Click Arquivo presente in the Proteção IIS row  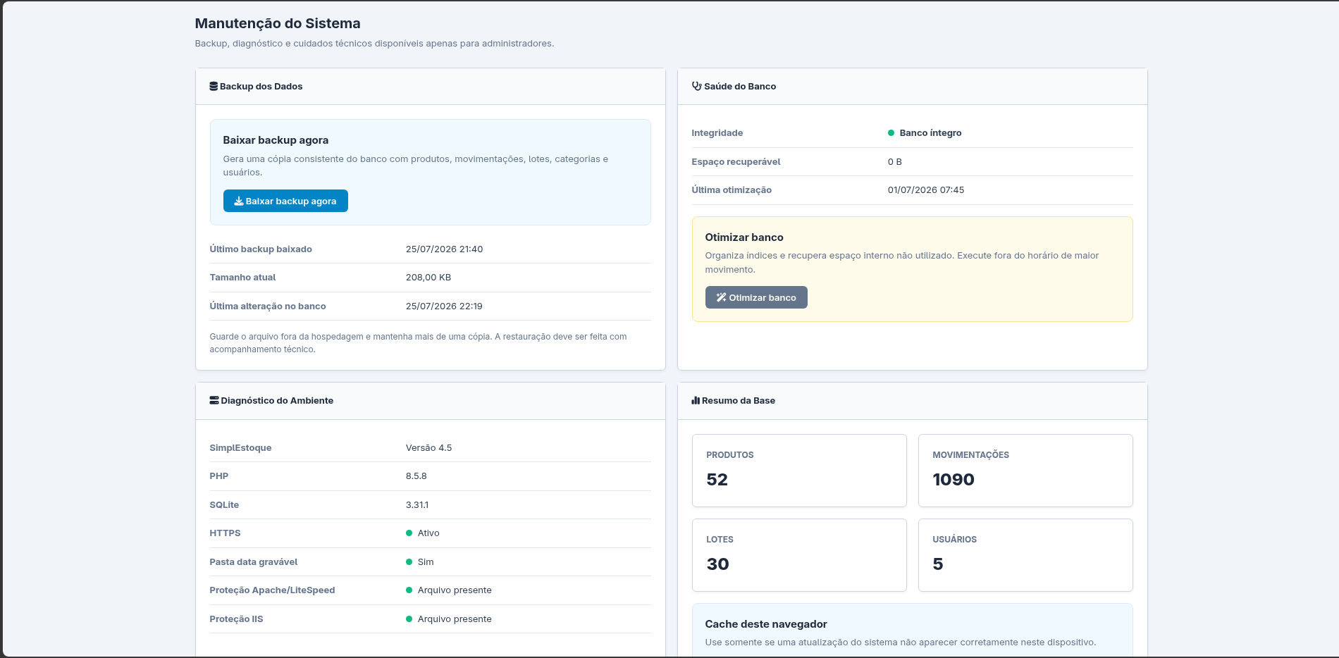(455, 619)
